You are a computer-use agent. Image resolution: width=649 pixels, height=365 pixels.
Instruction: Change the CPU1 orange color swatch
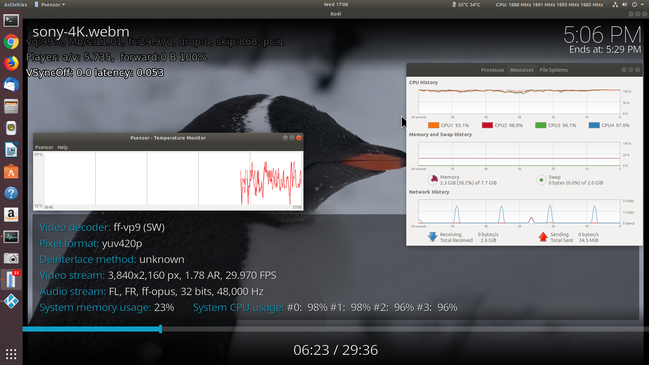pyautogui.click(x=433, y=125)
